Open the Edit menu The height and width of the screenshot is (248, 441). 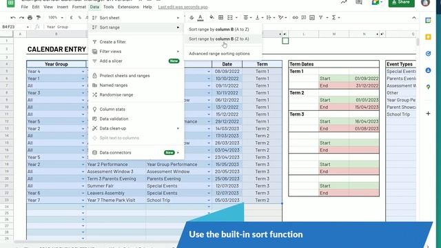coord(36,7)
